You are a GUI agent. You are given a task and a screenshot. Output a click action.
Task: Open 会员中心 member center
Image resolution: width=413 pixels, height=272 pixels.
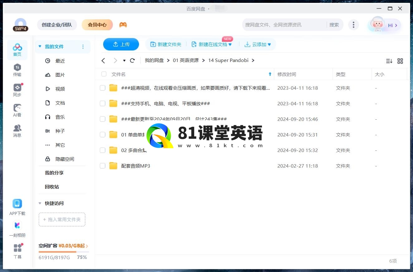(97, 25)
